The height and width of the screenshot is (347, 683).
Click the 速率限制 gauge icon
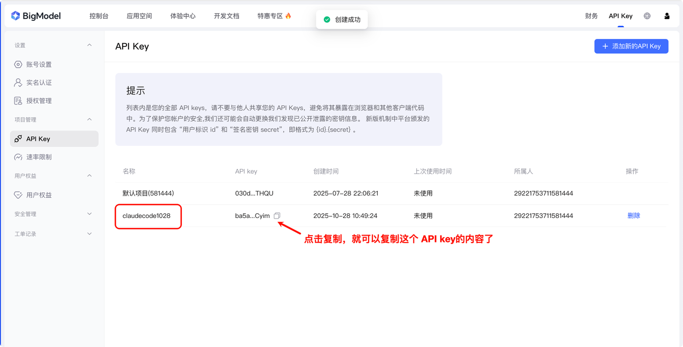[x=18, y=157]
